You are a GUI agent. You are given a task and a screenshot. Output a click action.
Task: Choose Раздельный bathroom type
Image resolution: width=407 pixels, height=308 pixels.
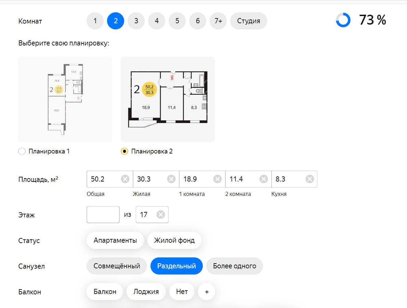tap(176, 266)
